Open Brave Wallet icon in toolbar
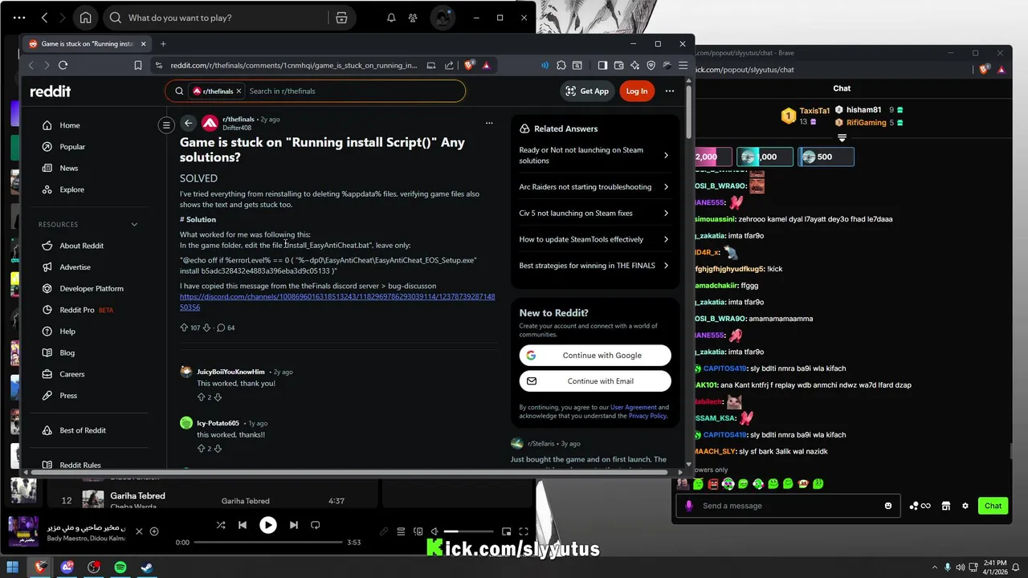The height and width of the screenshot is (578, 1028). tap(619, 65)
